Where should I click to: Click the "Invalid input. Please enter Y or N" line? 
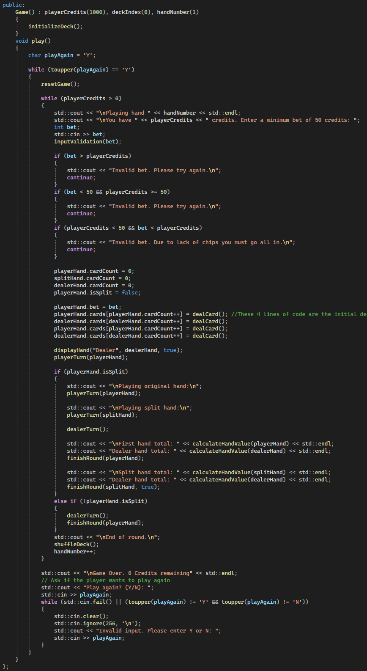click(x=137, y=630)
